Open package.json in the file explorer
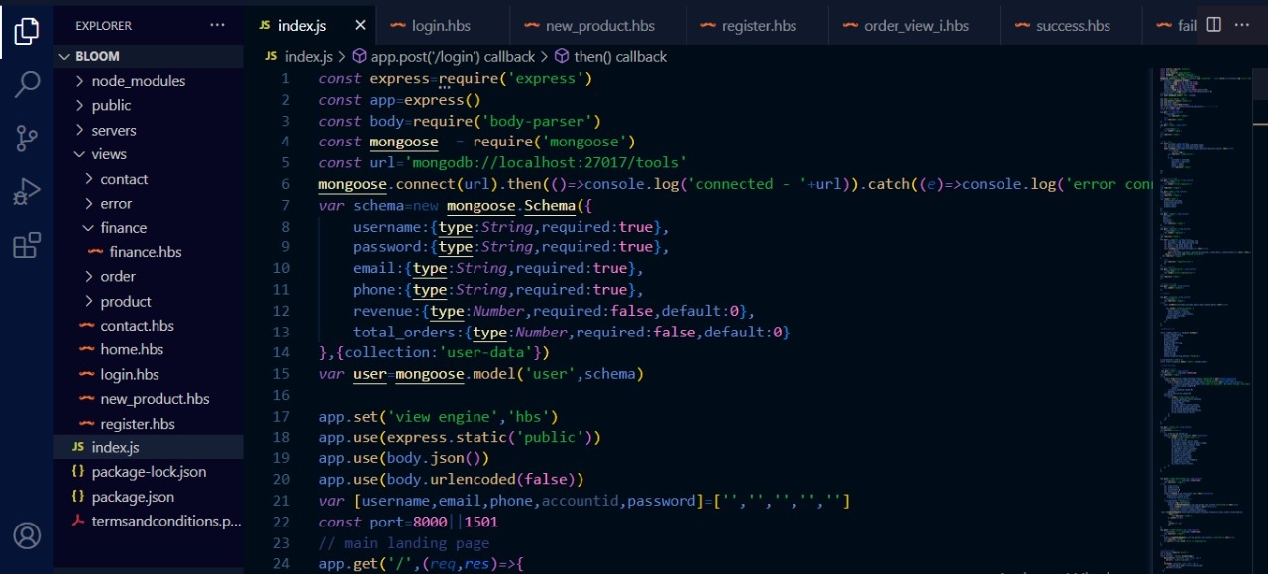The width and height of the screenshot is (1268, 574). pos(132,497)
